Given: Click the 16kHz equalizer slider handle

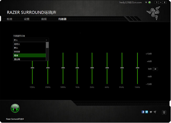Looking at the screenshot, I should (138, 68).
